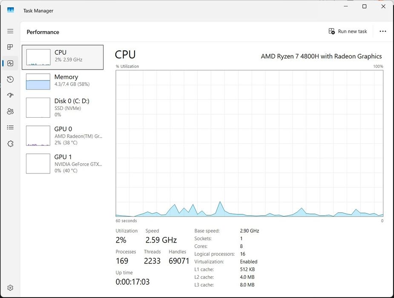Click the 100% graph scale label
Viewport: 394px width, 298px height.
(378, 67)
